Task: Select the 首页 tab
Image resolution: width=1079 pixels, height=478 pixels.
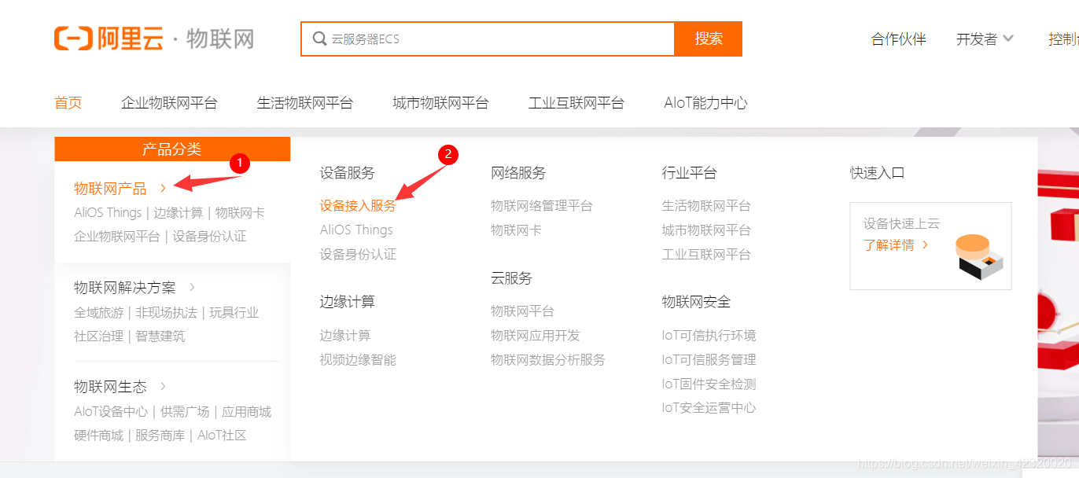Action: tap(68, 103)
